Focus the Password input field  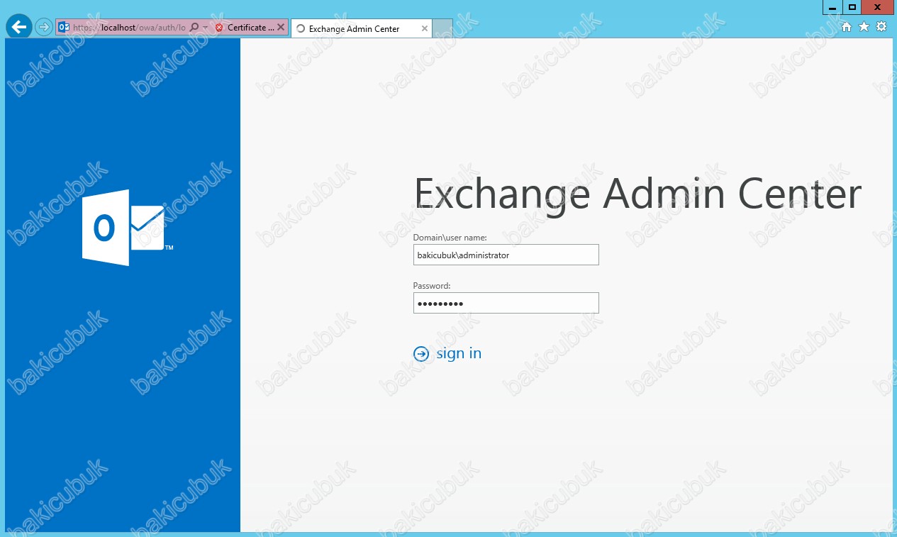506,303
